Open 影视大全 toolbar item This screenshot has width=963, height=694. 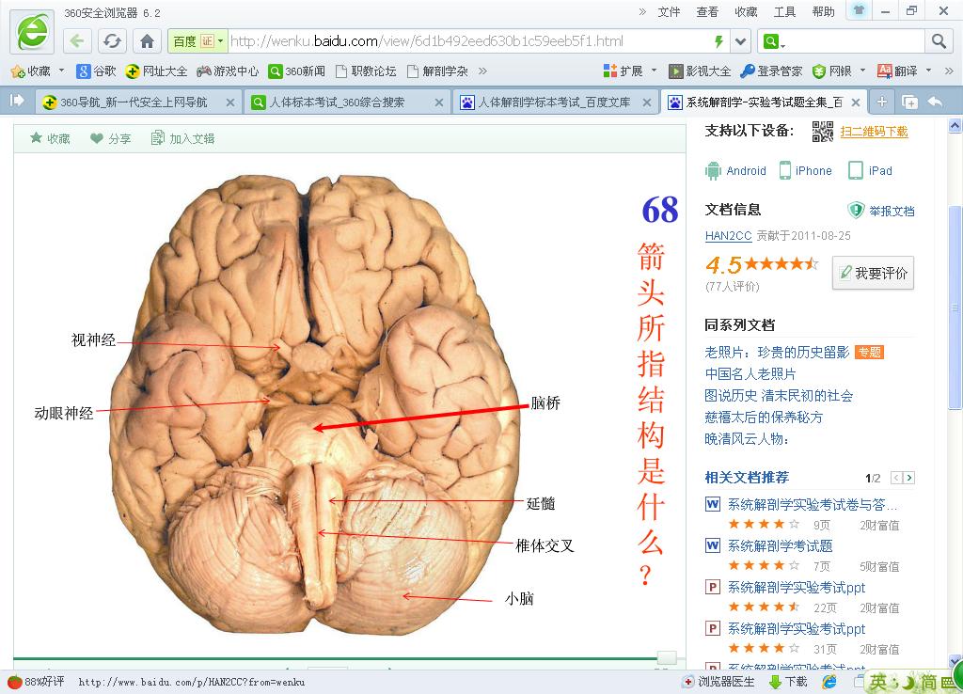tap(700, 71)
